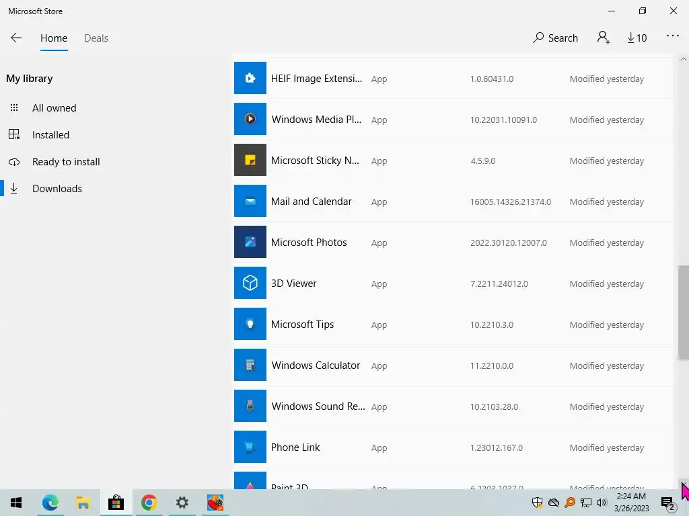Switch to the Home tab
Viewport: 689px width, 516px height.
pos(54,38)
